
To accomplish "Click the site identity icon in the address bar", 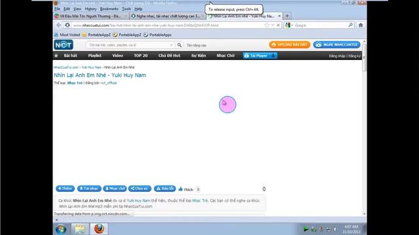I will click(x=67, y=25).
